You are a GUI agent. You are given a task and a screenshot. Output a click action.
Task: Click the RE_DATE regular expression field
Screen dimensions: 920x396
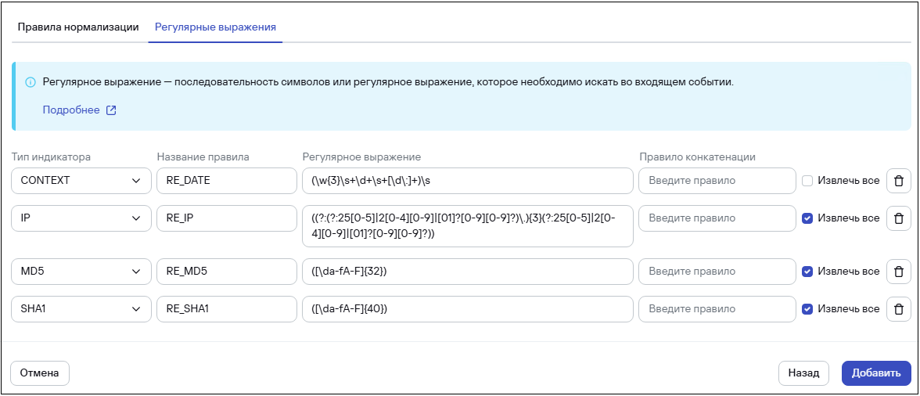tap(468, 181)
